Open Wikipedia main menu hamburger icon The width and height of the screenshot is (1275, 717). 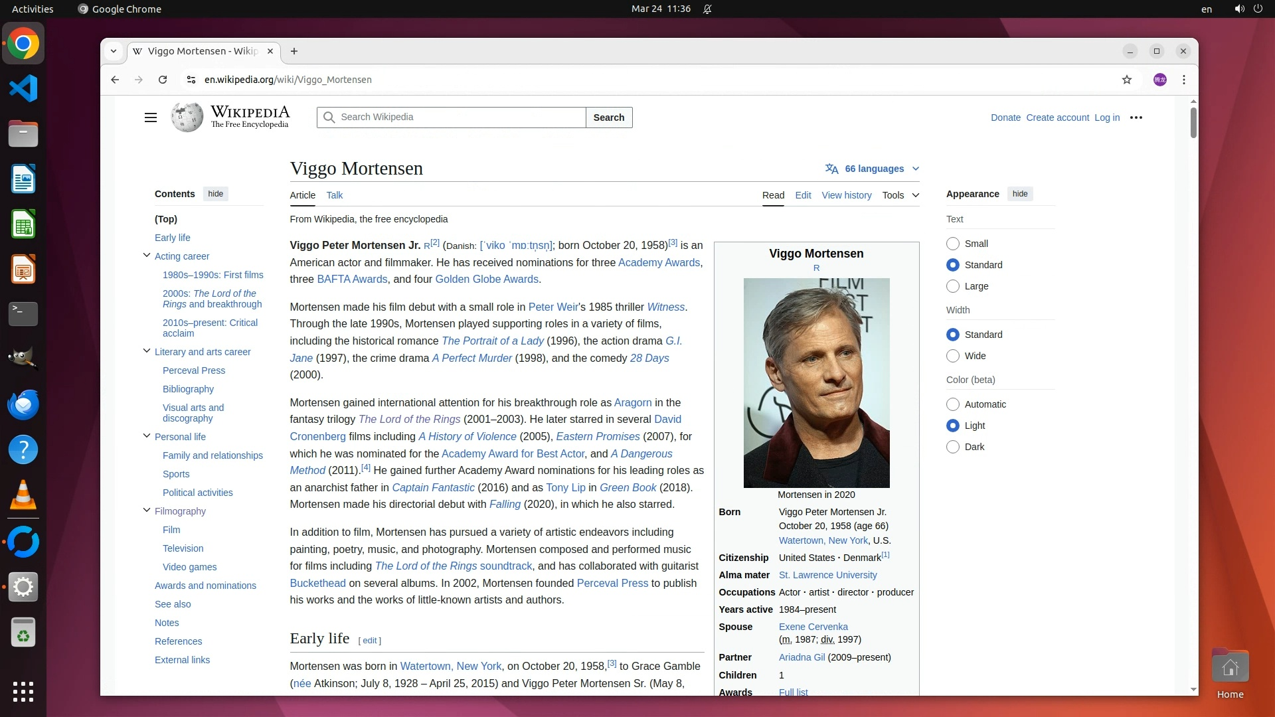[x=151, y=118]
